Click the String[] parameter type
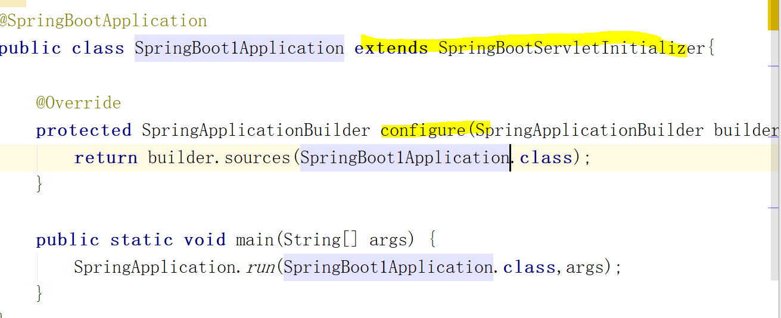 click(321, 240)
